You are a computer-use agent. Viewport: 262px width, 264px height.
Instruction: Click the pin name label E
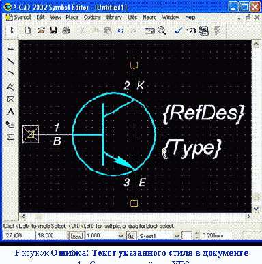click(143, 183)
